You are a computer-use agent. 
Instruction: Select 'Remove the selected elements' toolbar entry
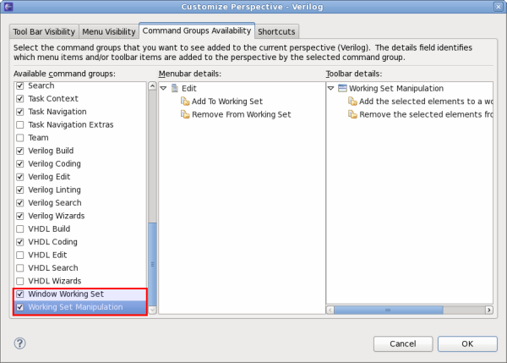coord(426,114)
